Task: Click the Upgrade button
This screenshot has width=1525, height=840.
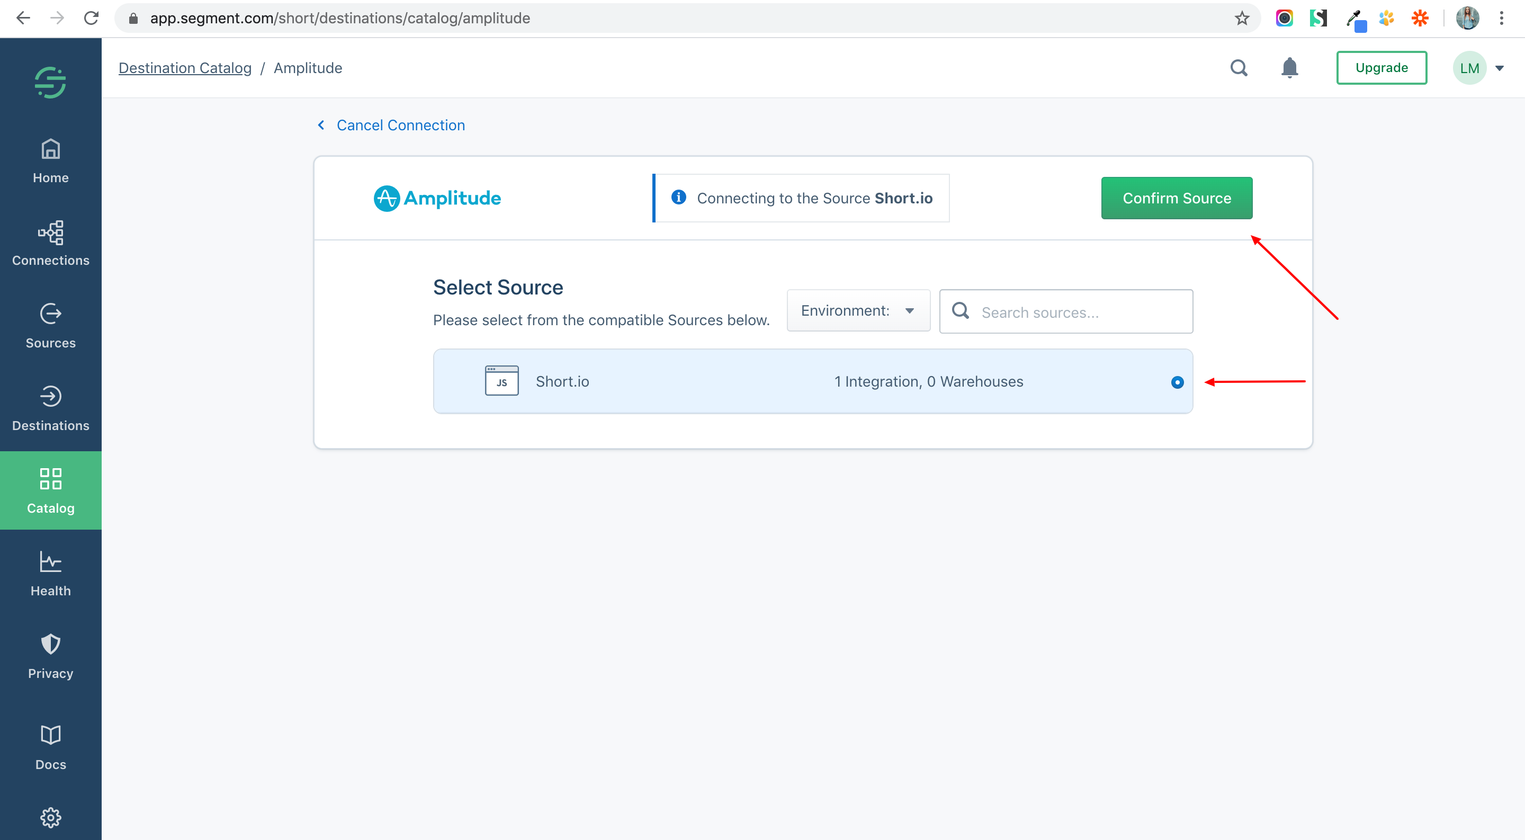Action: click(1381, 68)
